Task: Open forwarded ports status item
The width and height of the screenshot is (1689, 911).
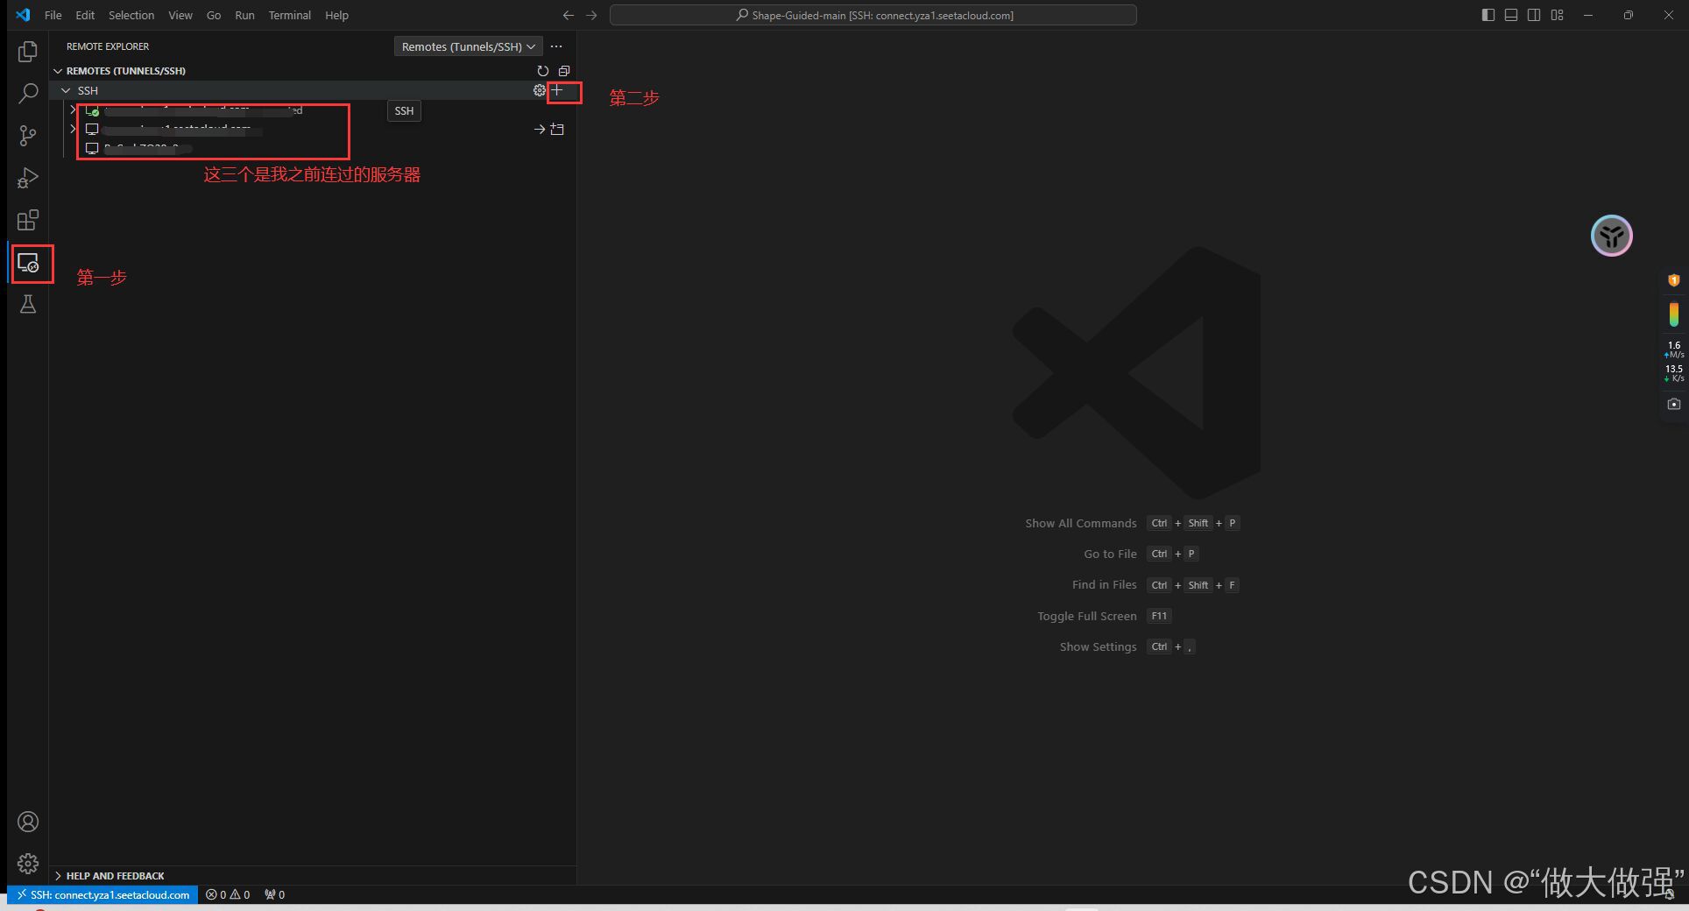Action: pyautogui.click(x=274, y=894)
